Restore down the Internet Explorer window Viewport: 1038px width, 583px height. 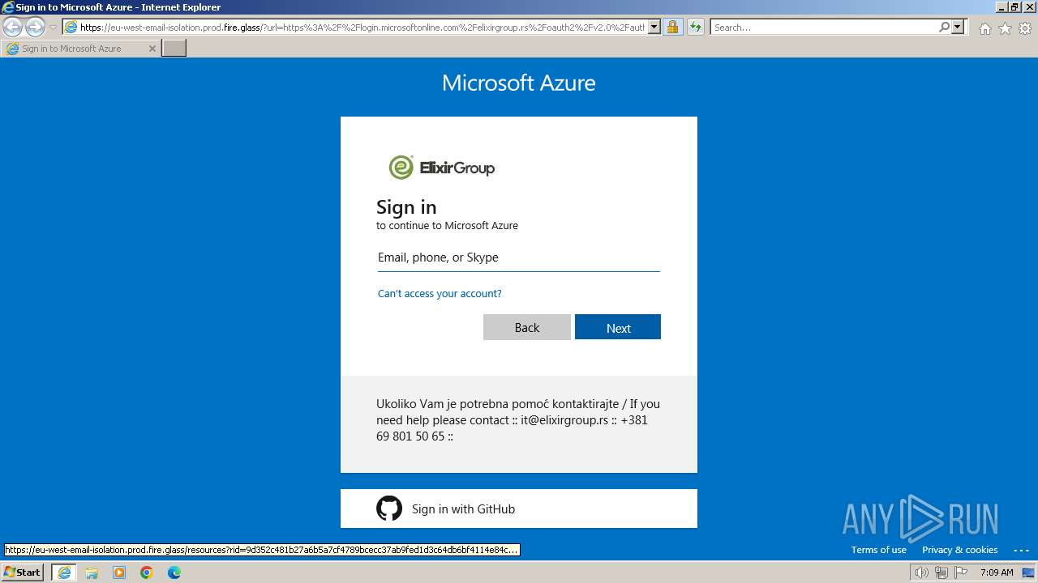pyautogui.click(x=1014, y=7)
